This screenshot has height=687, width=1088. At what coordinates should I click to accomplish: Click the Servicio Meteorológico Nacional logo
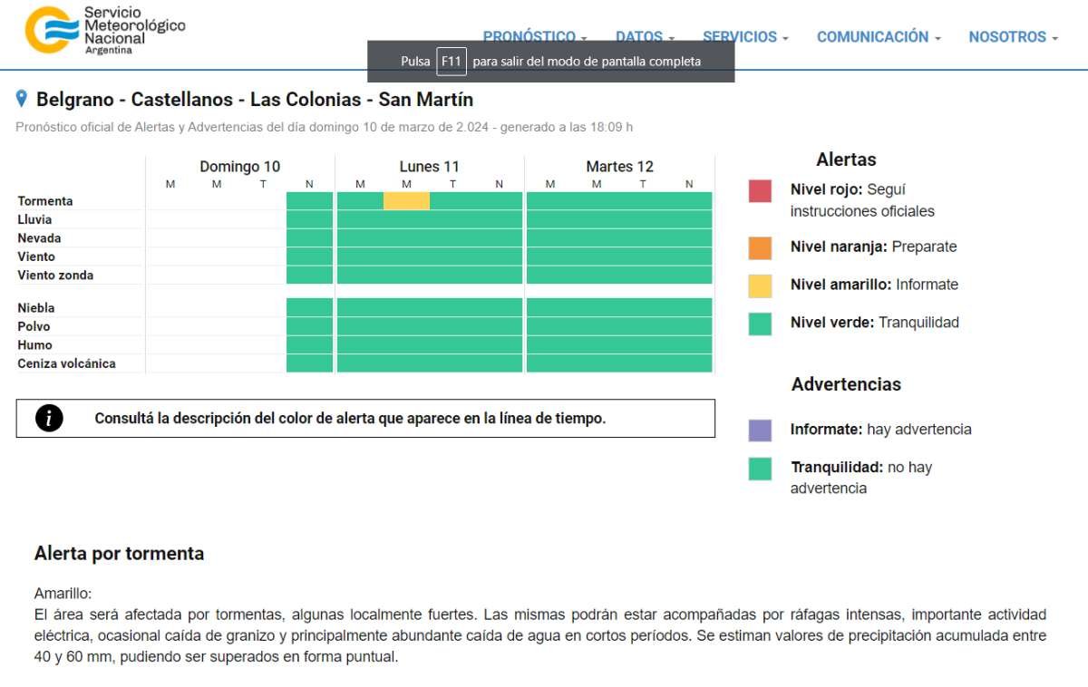(104, 31)
